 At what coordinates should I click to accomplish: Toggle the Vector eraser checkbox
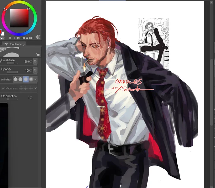[3, 88]
